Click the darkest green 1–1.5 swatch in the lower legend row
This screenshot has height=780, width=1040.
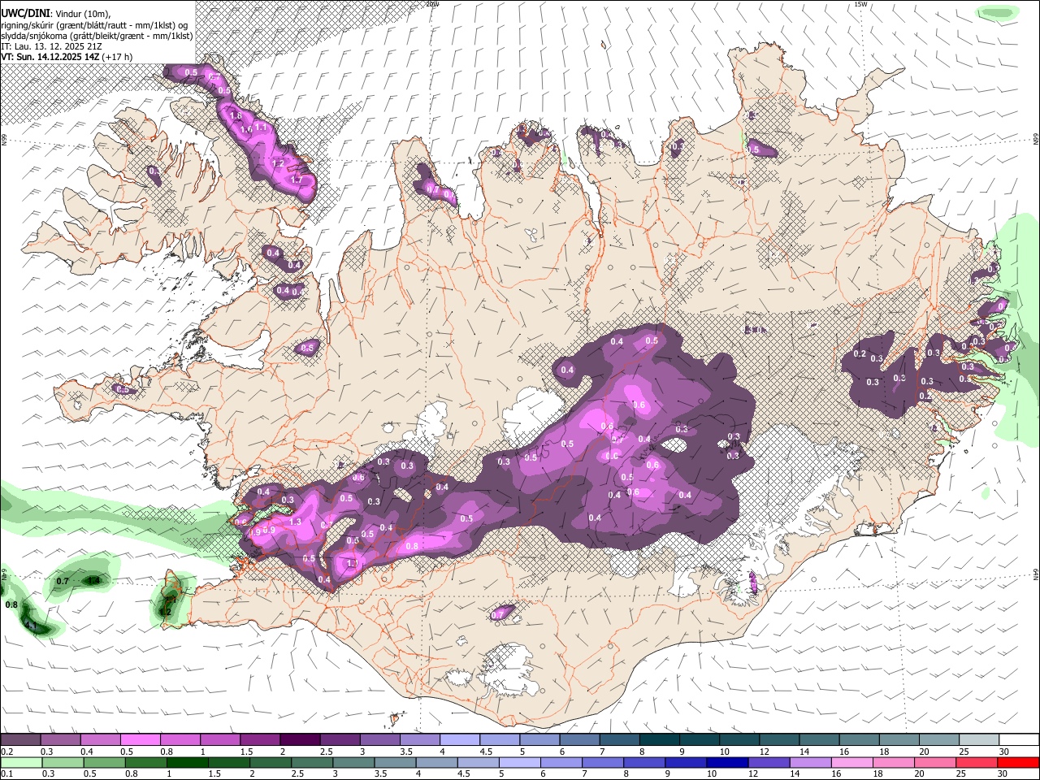pos(188,763)
